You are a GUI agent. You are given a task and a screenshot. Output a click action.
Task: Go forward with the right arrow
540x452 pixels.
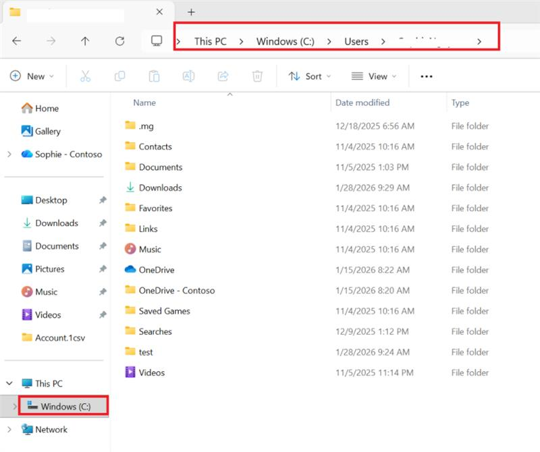[51, 41]
